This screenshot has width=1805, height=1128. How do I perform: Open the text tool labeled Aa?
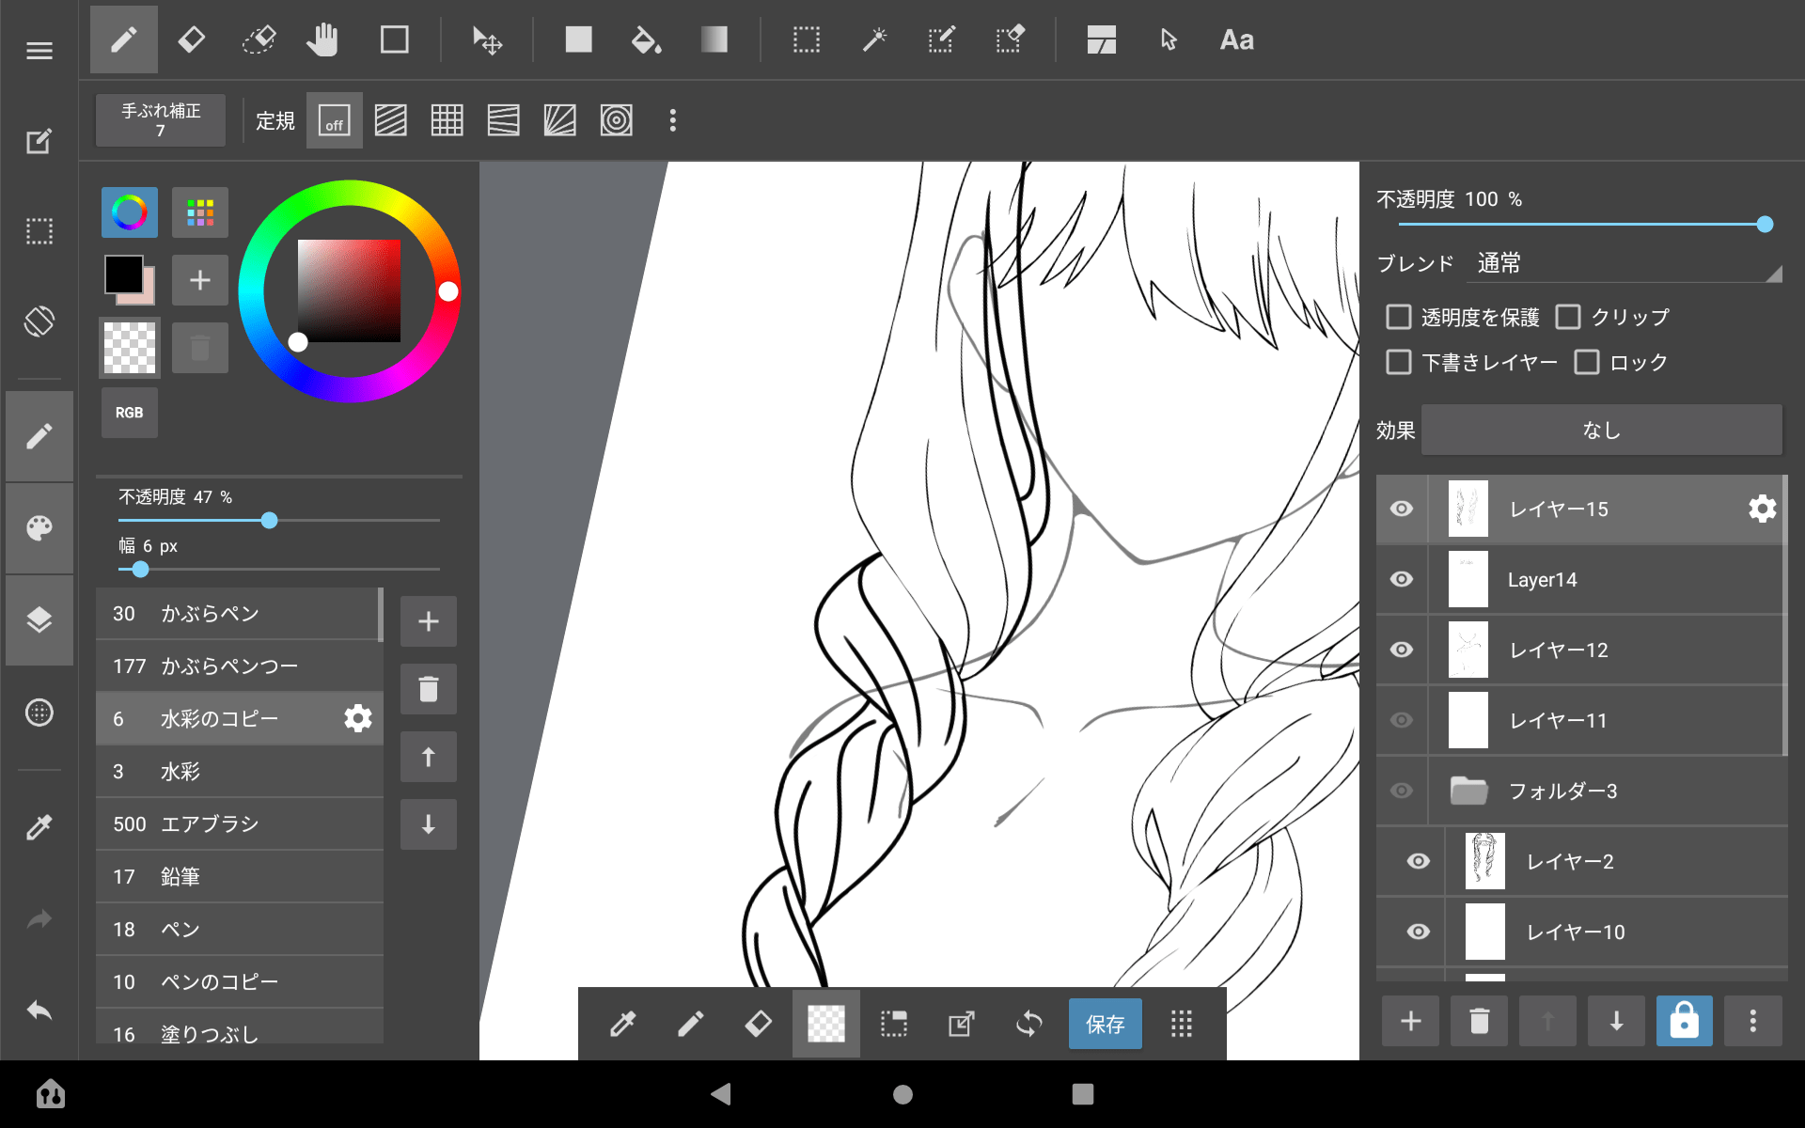coord(1236,39)
